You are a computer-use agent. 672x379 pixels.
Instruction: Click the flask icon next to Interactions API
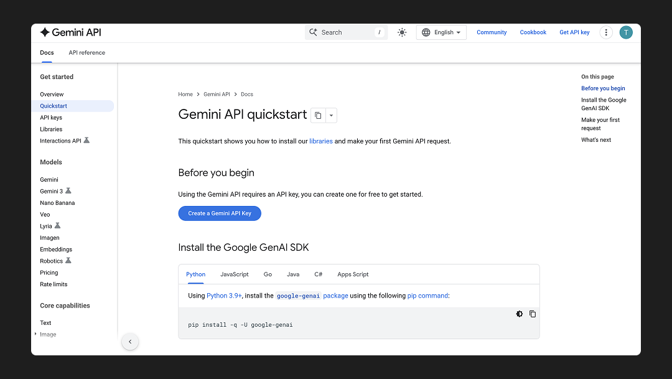click(x=86, y=140)
